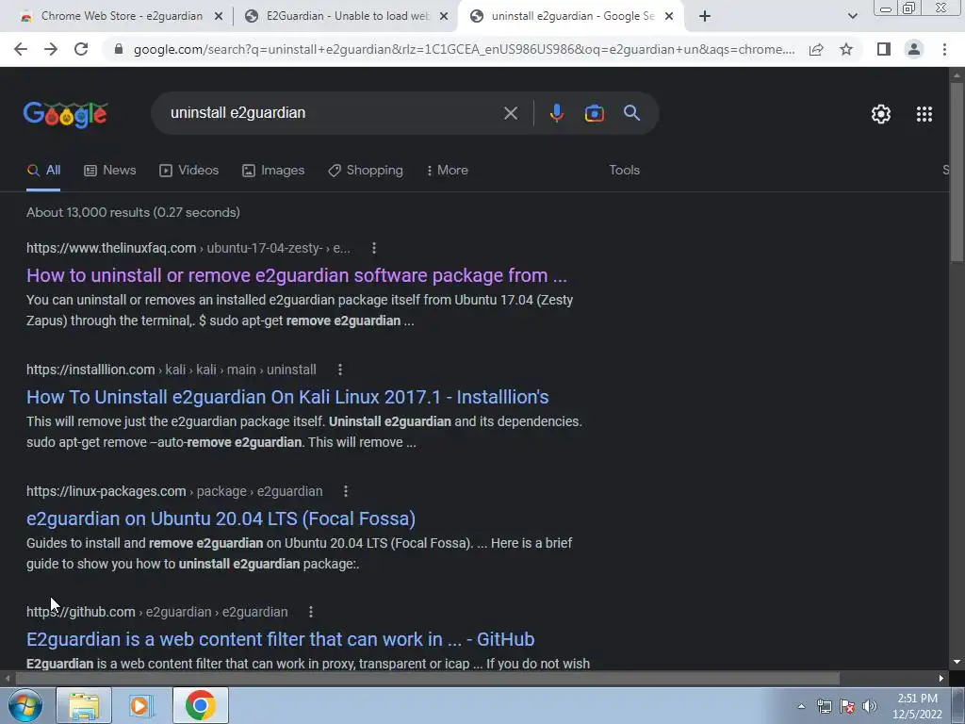Open the network tray icon

[x=824, y=706]
